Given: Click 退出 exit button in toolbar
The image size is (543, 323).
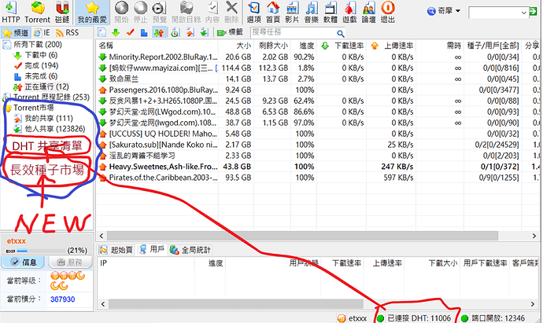Looking at the screenshot, I should coord(387,12).
